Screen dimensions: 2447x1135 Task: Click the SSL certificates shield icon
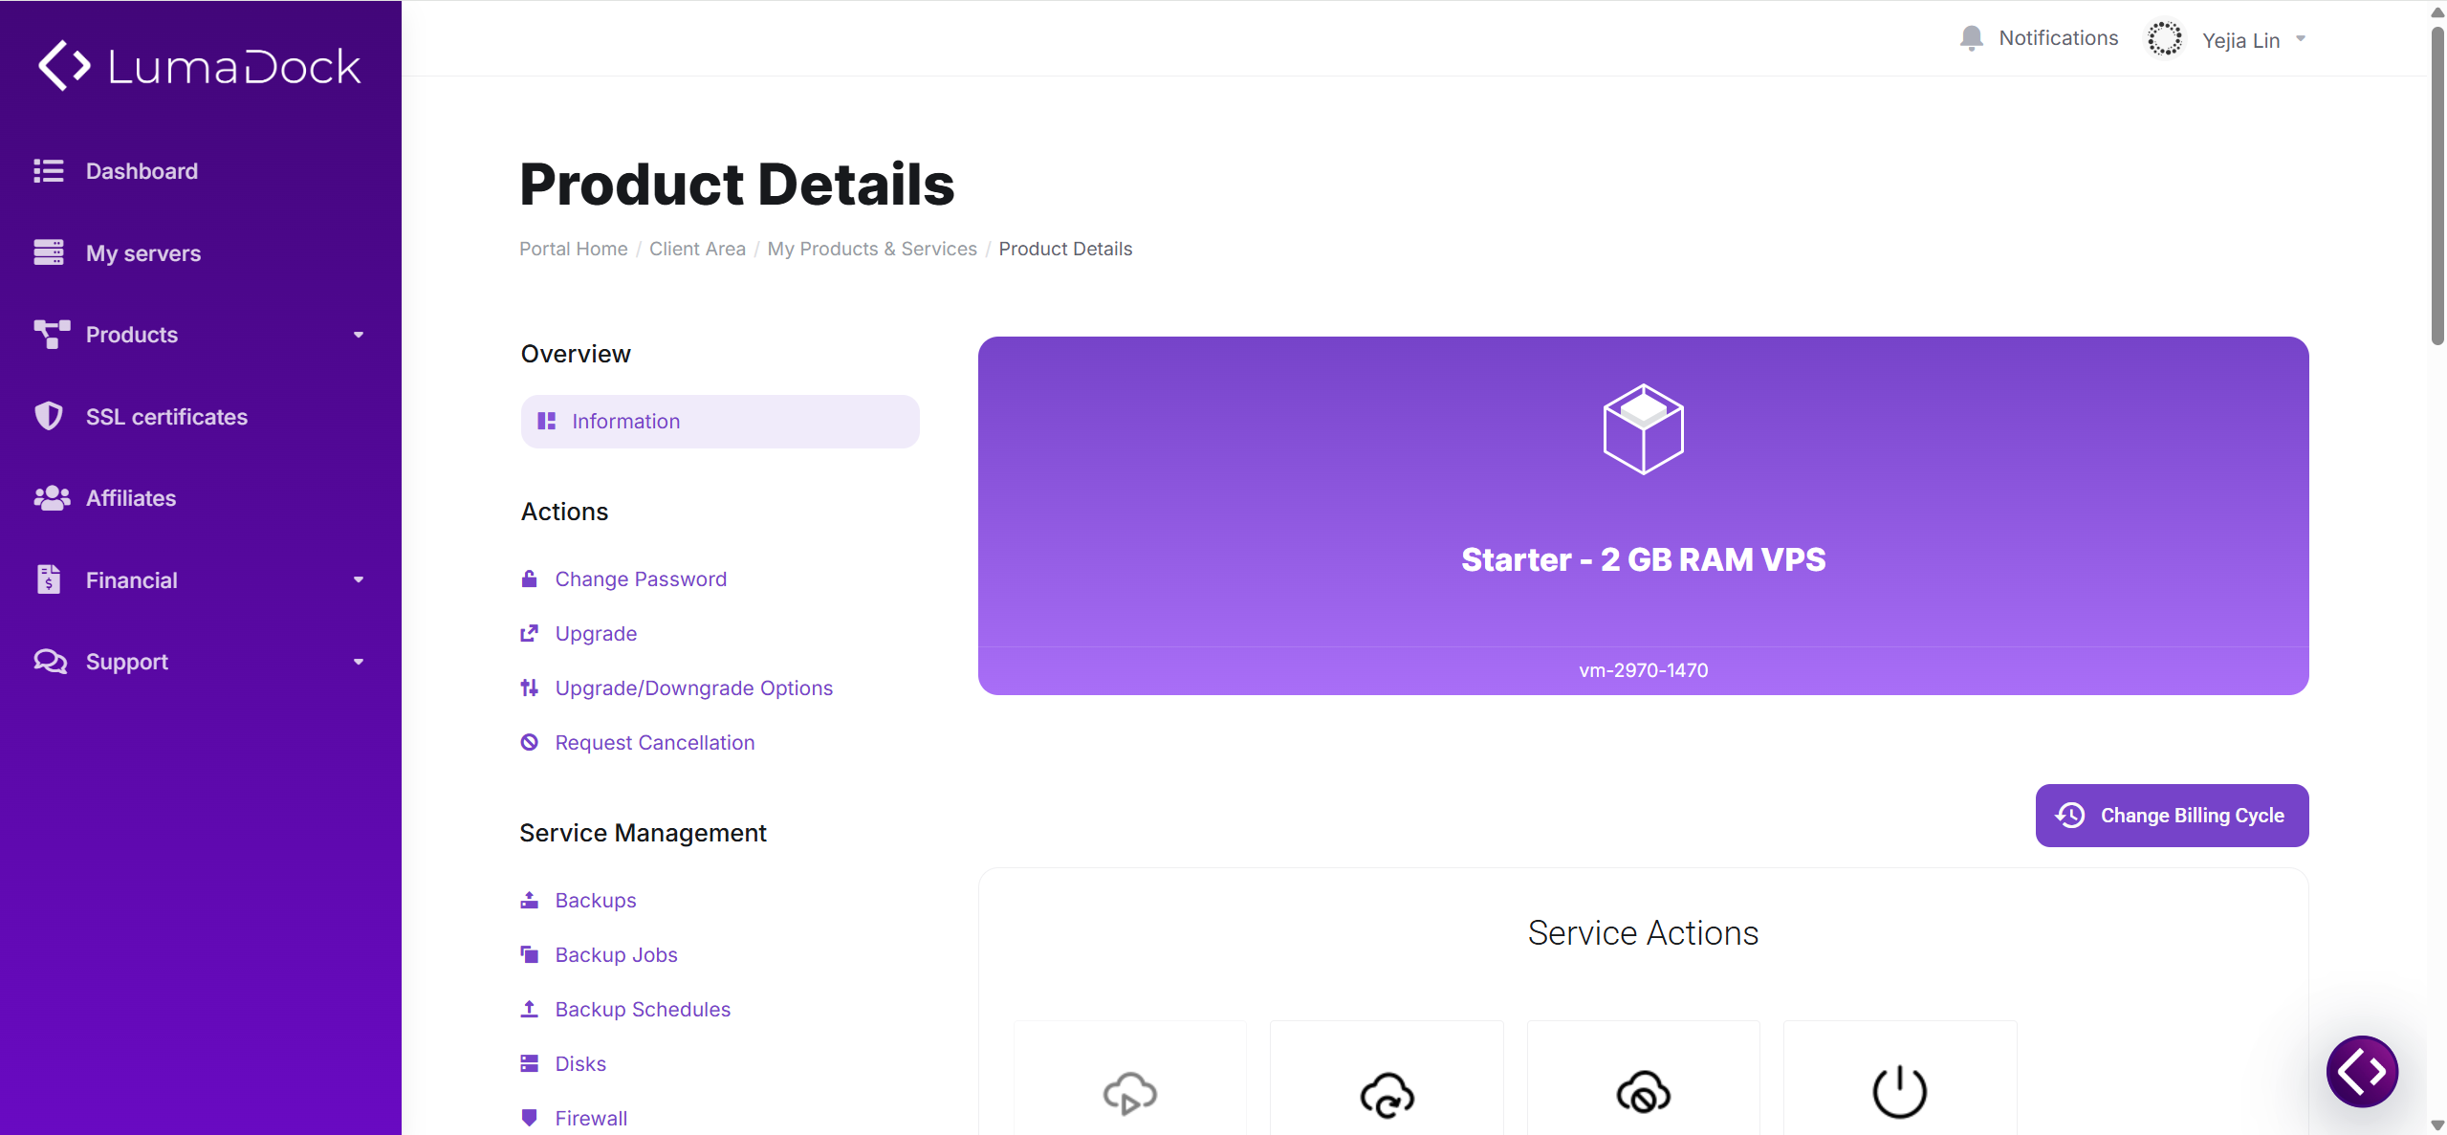(x=48, y=416)
